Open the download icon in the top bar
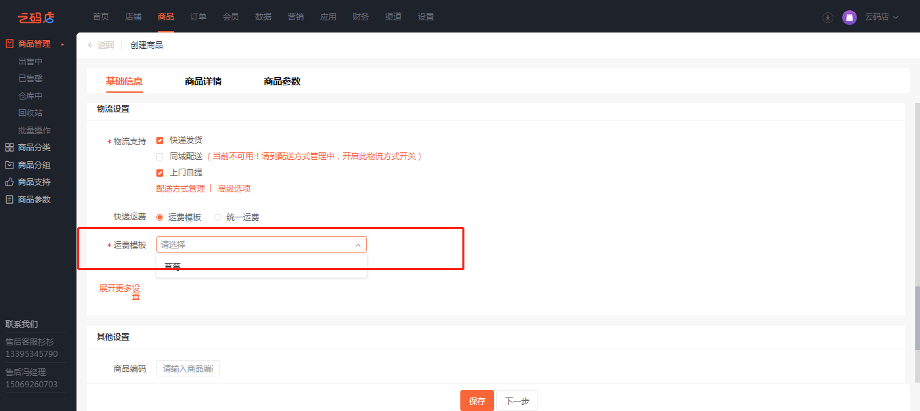This screenshot has width=920, height=411. 827,18
